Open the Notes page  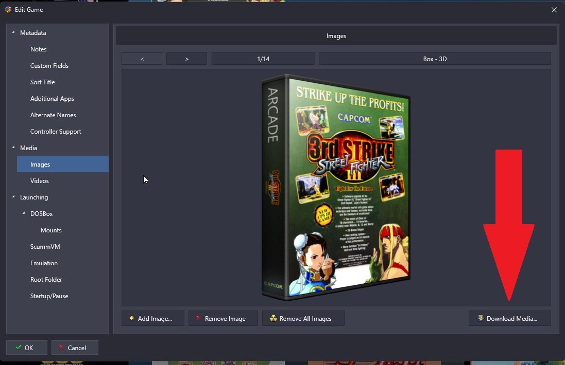pyautogui.click(x=38, y=49)
